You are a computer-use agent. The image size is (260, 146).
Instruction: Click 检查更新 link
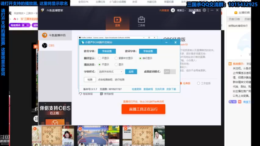click(x=136, y=89)
